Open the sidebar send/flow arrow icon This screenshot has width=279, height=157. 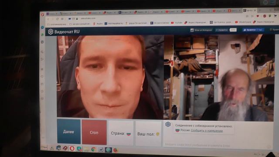(42, 59)
